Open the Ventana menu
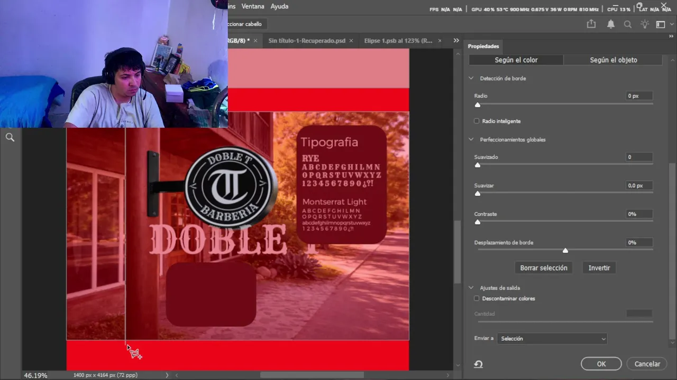This screenshot has width=677, height=380. (253, 6)
